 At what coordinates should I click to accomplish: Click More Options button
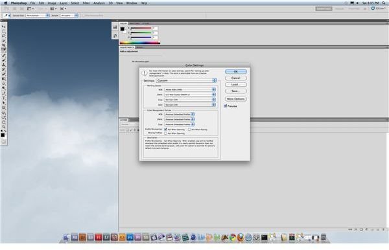236,99
